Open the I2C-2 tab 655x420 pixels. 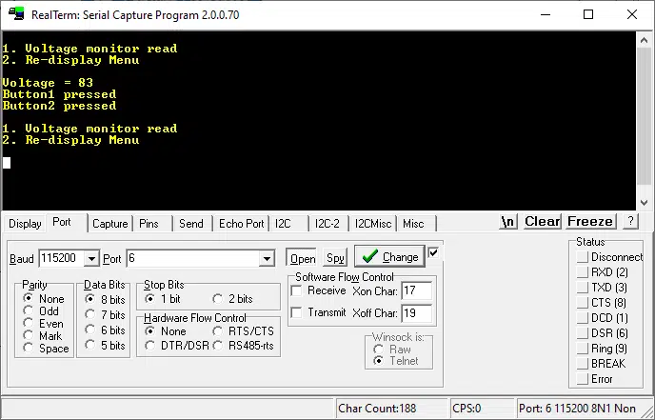pos(327,224)
